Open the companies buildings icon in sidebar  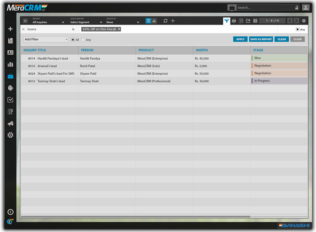point(10,65)
